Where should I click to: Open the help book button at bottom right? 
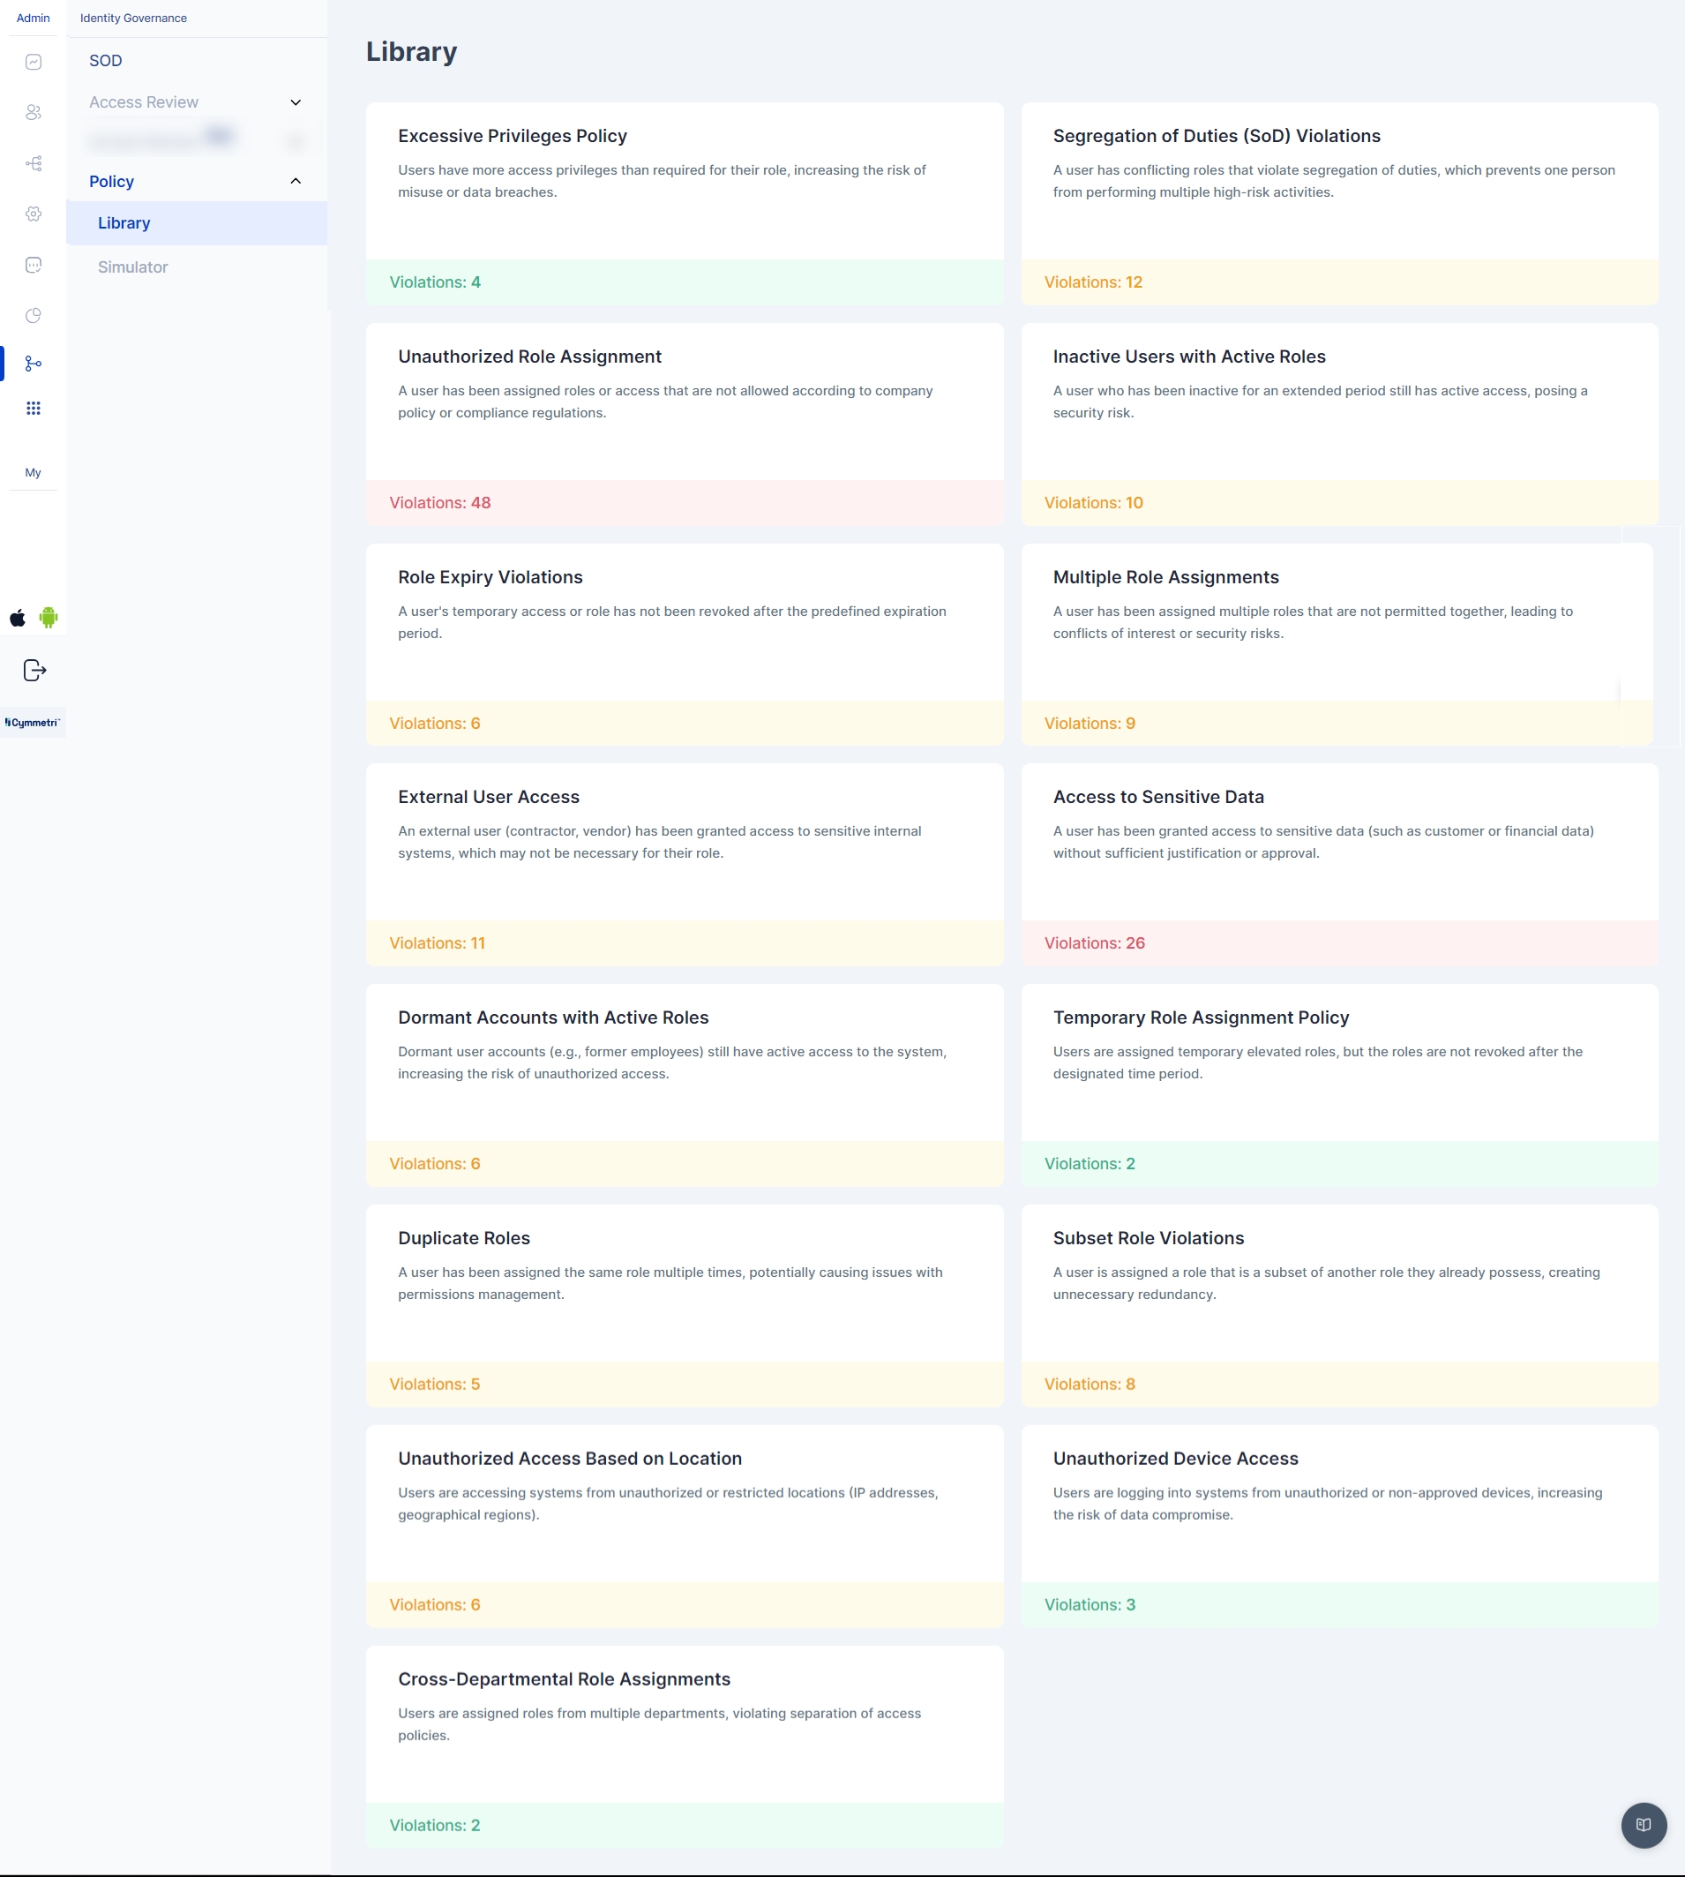[1643, 1824]
